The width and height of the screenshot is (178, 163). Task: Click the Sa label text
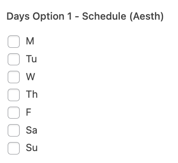tap(32, 130)
